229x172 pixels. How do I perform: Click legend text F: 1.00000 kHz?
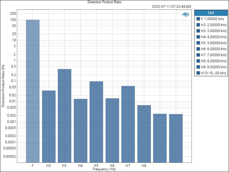coord(212,19)
